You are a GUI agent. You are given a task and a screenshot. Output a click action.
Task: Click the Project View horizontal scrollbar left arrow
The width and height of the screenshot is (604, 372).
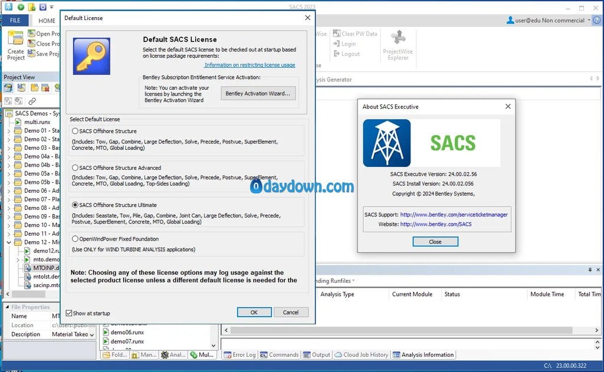[x=8, y=294]
